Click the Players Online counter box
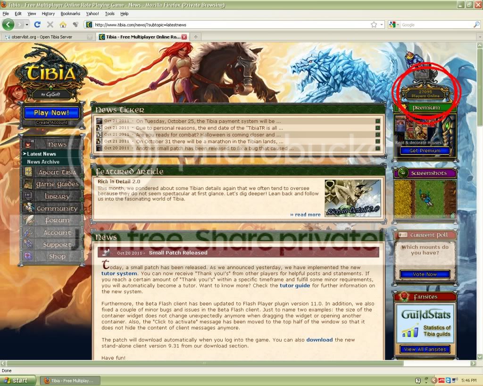 [x=425, y=94]
